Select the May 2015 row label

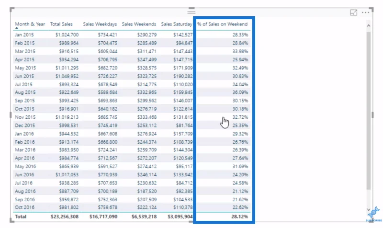pos(25,68)
